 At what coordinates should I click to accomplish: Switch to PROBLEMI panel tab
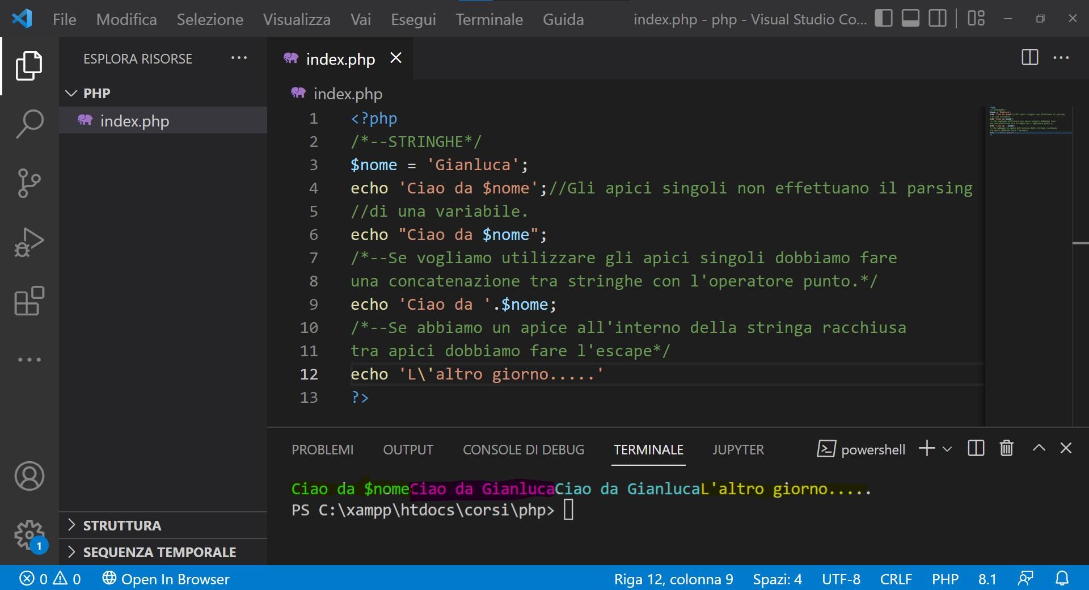point(322,450)
